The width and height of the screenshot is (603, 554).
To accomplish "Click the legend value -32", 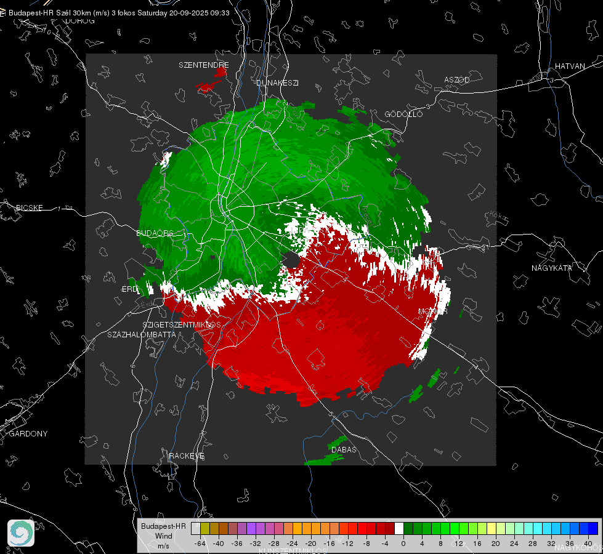I will (x=255, y=544).
